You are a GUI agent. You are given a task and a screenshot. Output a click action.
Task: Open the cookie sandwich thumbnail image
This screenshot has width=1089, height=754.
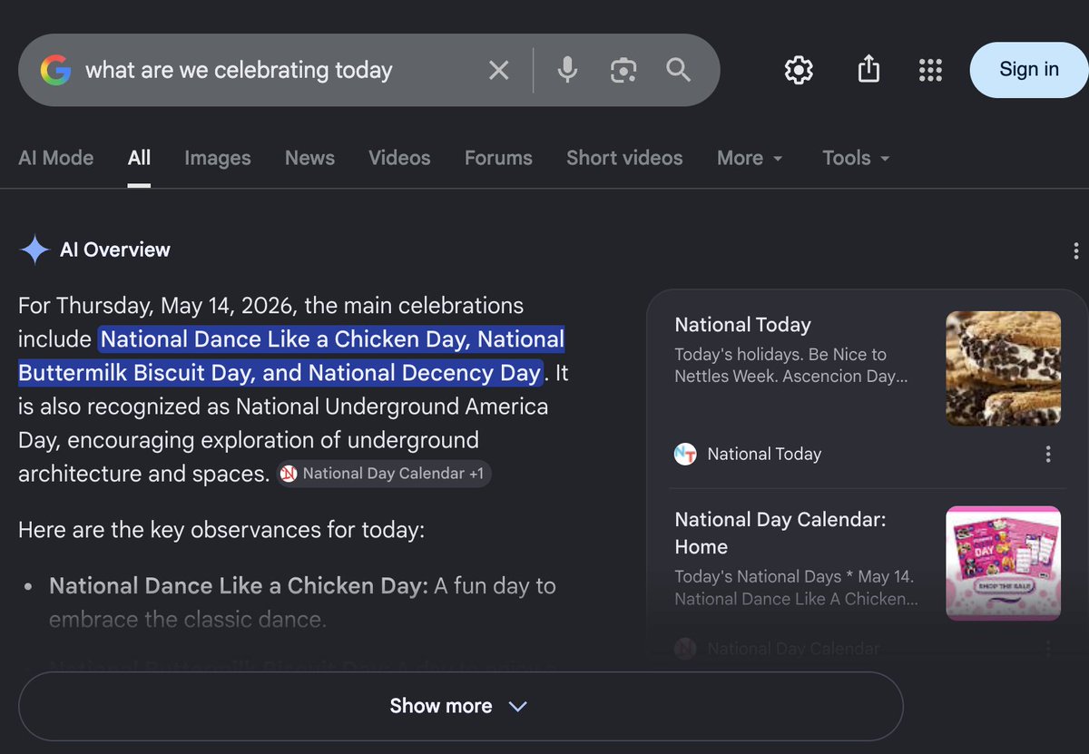pyautogui.click(x=1003, y=368)
